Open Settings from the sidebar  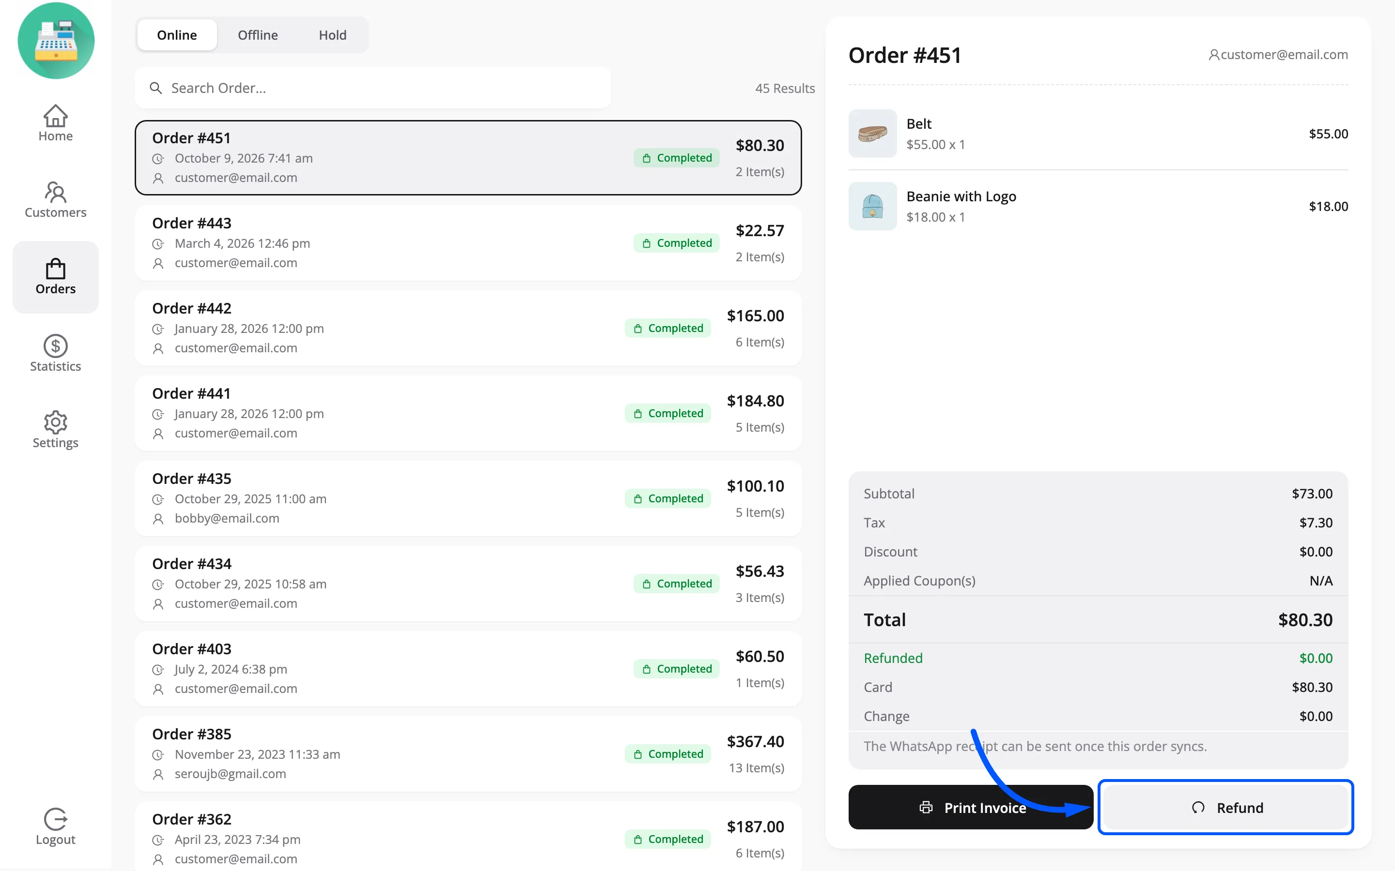click(x=55, y=430)
